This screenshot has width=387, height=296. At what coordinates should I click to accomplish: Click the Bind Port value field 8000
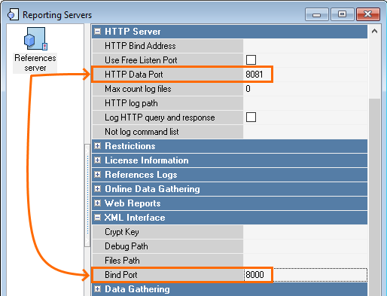click(305, 275)
